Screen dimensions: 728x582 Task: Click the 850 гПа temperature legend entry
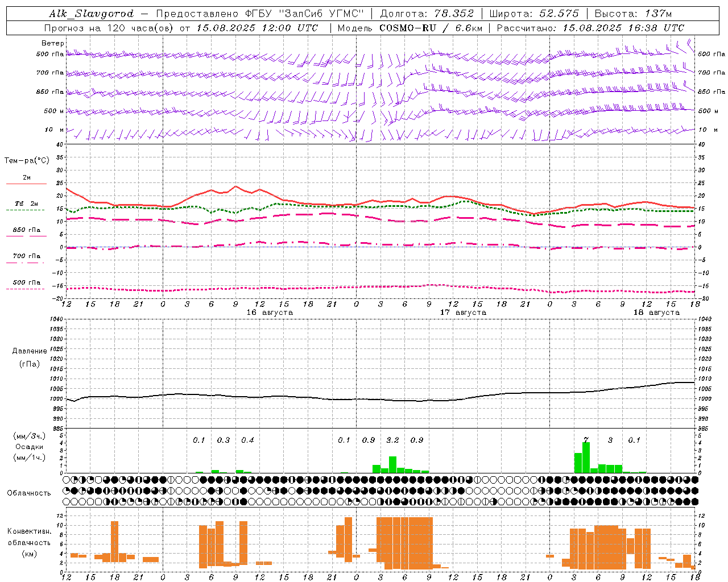[27, 230]
